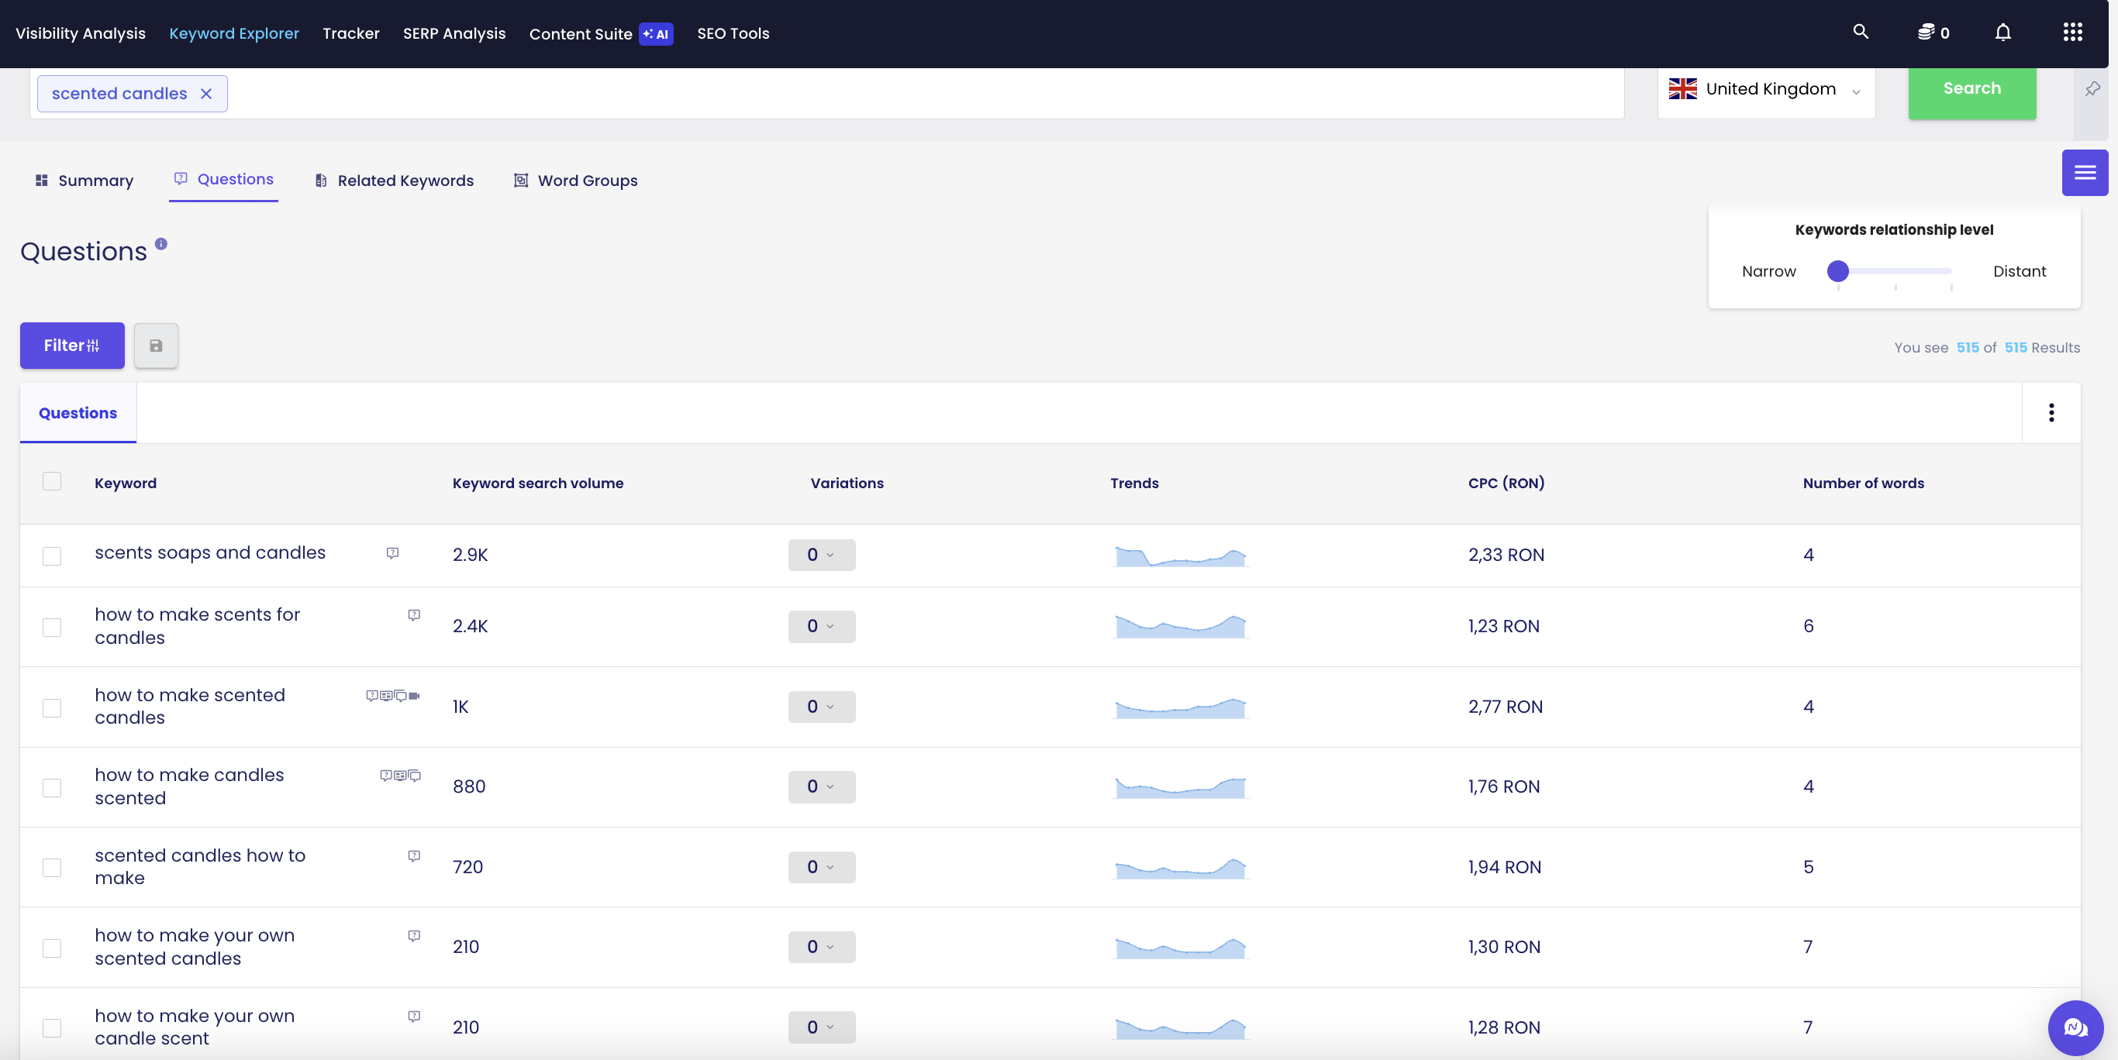The width and height of the screenshot is (2118, 1060).
Task: Click SERP icon for how to make scents for candles
Action: pyautogui.click(x=413, y=614)
